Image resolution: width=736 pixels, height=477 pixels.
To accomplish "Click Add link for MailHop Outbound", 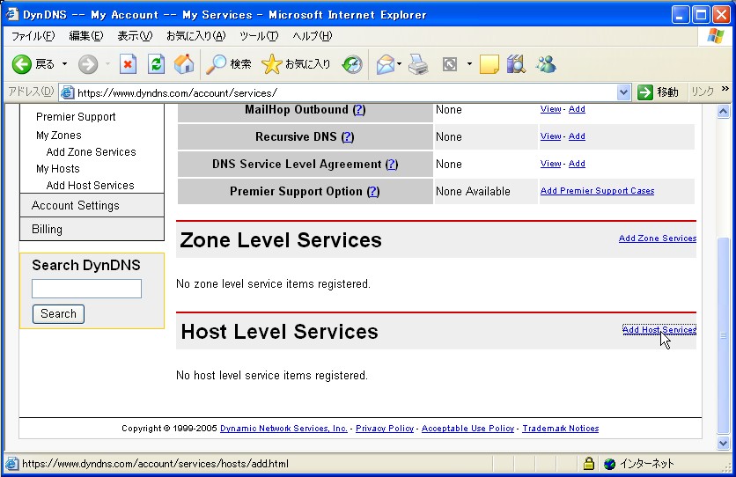I will pyautogui.click(x=577, y=109).
